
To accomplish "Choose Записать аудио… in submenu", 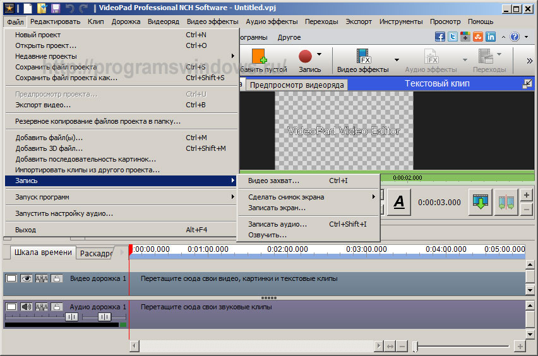I will [x=308, y=224].
